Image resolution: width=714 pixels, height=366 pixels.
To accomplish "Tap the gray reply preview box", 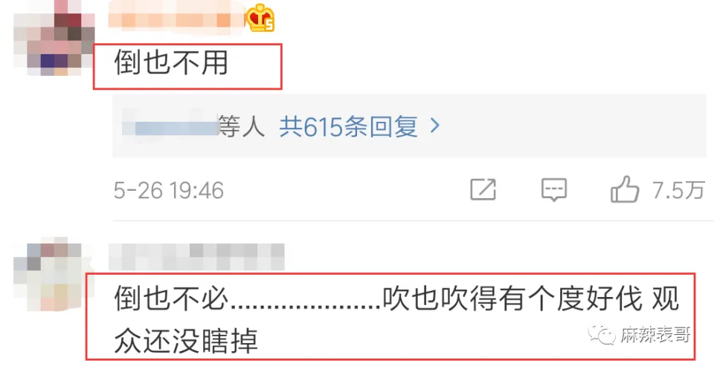I will point(409,126).
